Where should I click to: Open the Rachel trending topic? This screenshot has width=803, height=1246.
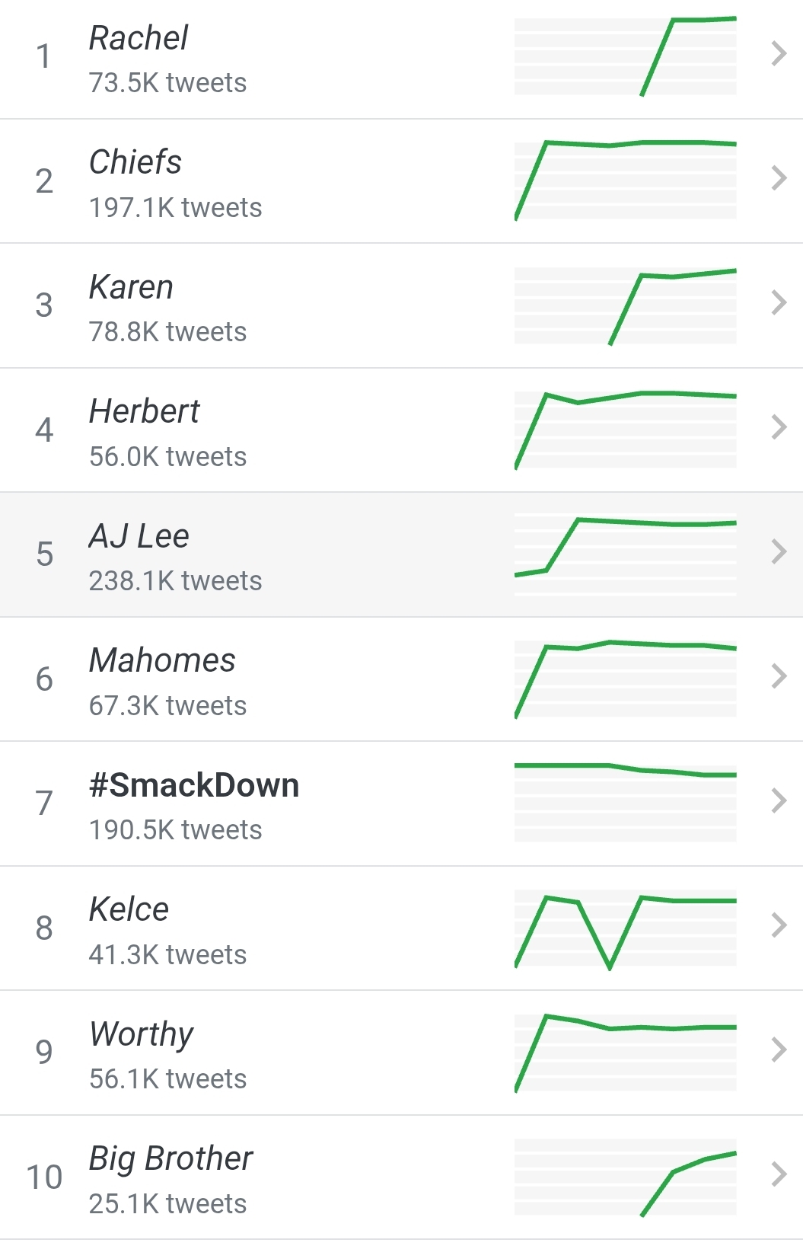point(139,38)
